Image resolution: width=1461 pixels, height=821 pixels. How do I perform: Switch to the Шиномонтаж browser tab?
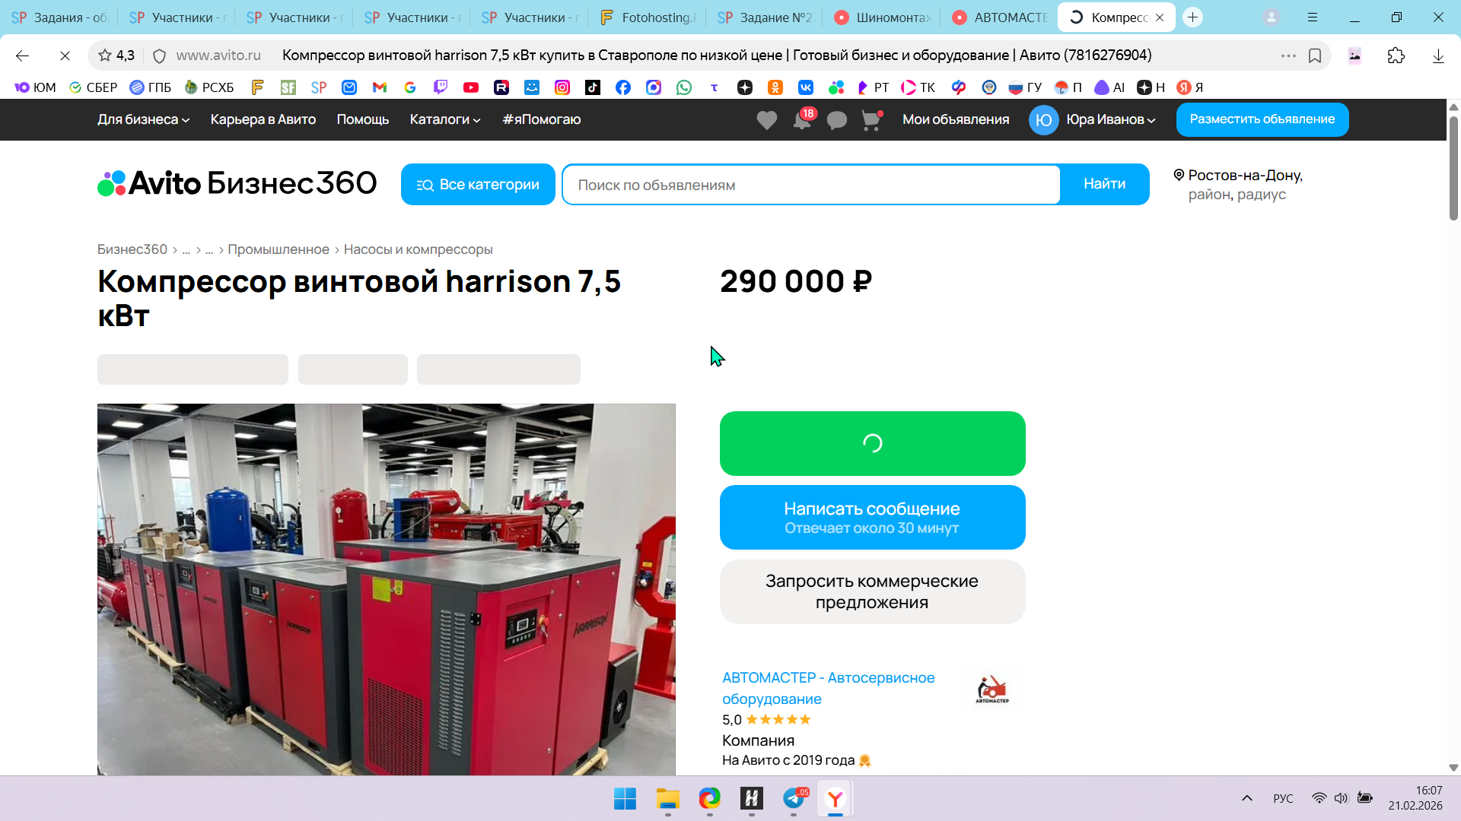point(883,17)
